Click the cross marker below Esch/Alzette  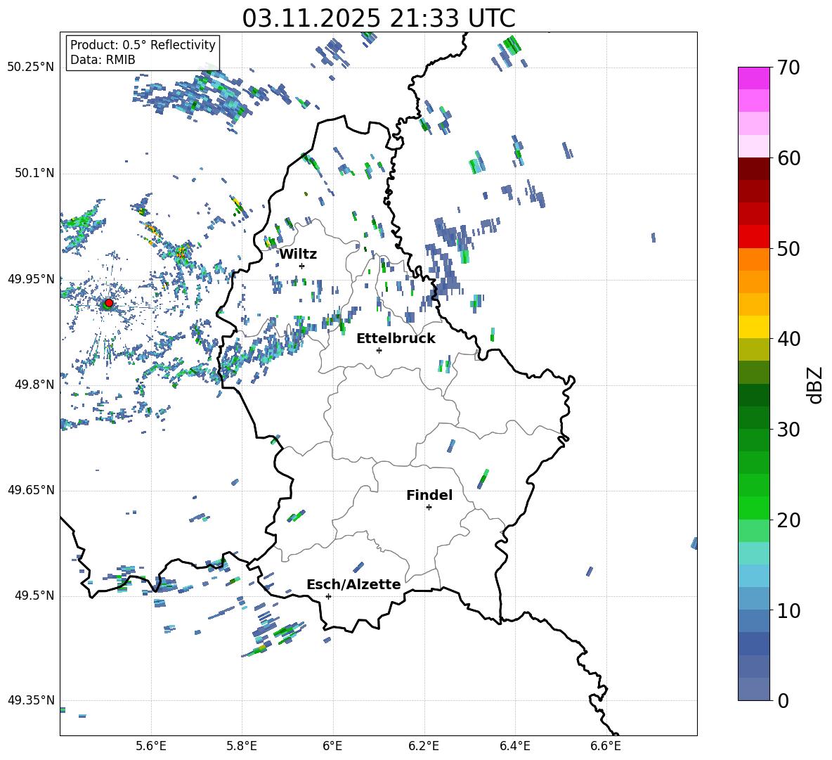pos(328,596)
